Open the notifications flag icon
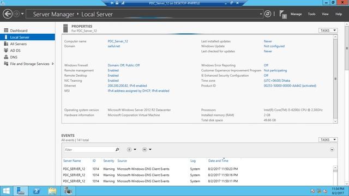This screenshot has height=196, width=349. (x=282, y=15)
